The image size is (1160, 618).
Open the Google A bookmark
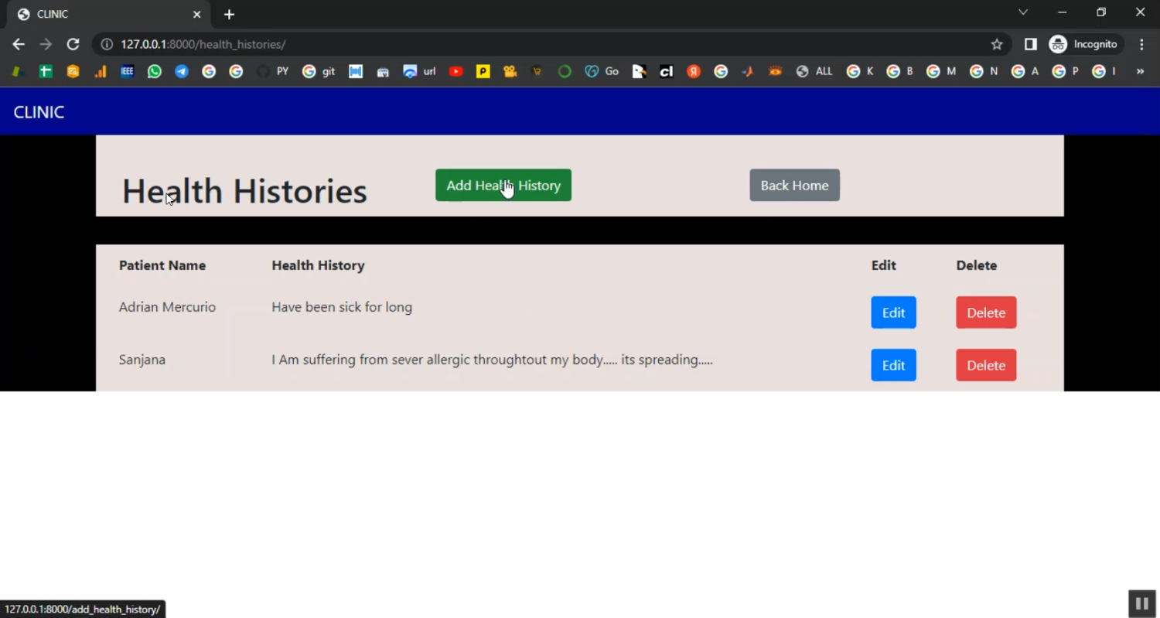click(x=1025, y=71)
